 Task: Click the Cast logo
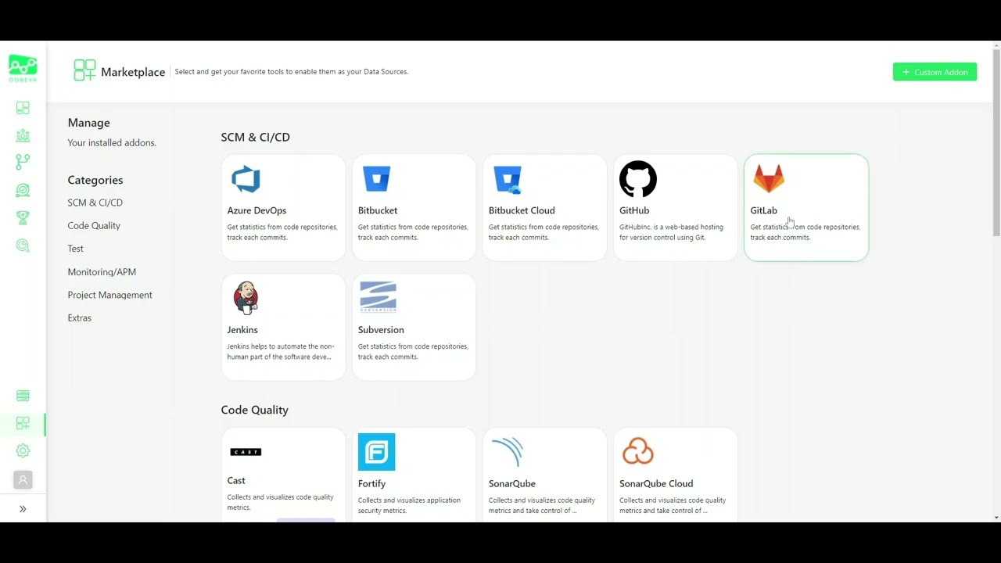coord(246,452)
